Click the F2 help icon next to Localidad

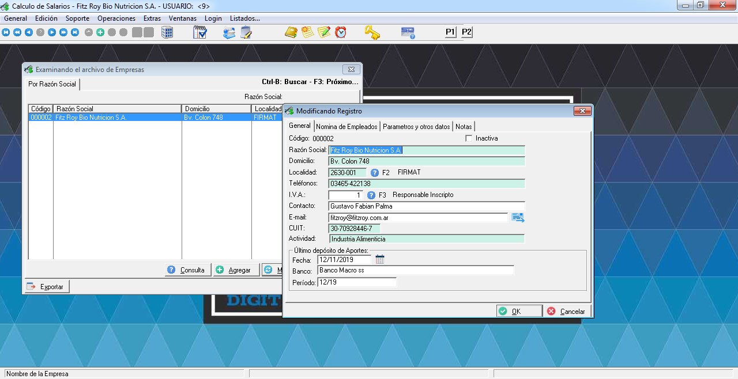[x=375, y=172]
